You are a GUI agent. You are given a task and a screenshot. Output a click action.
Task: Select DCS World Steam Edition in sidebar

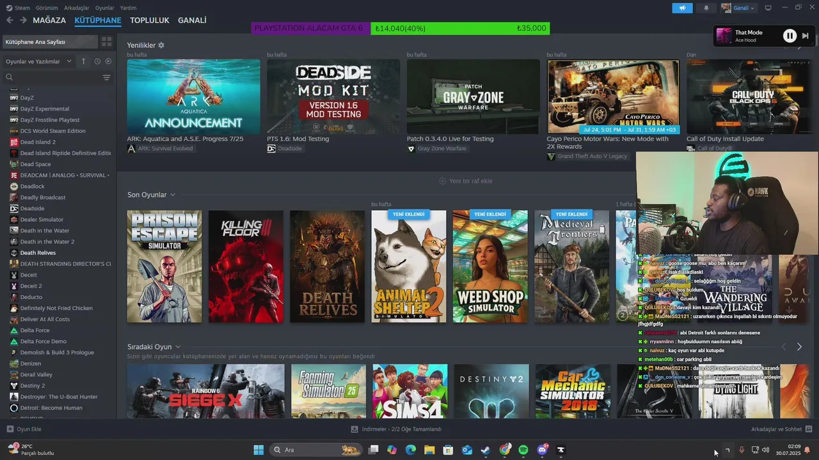[52, 131]
